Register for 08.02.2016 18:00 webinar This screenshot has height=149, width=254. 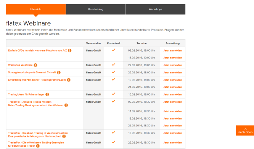[172, 50]
